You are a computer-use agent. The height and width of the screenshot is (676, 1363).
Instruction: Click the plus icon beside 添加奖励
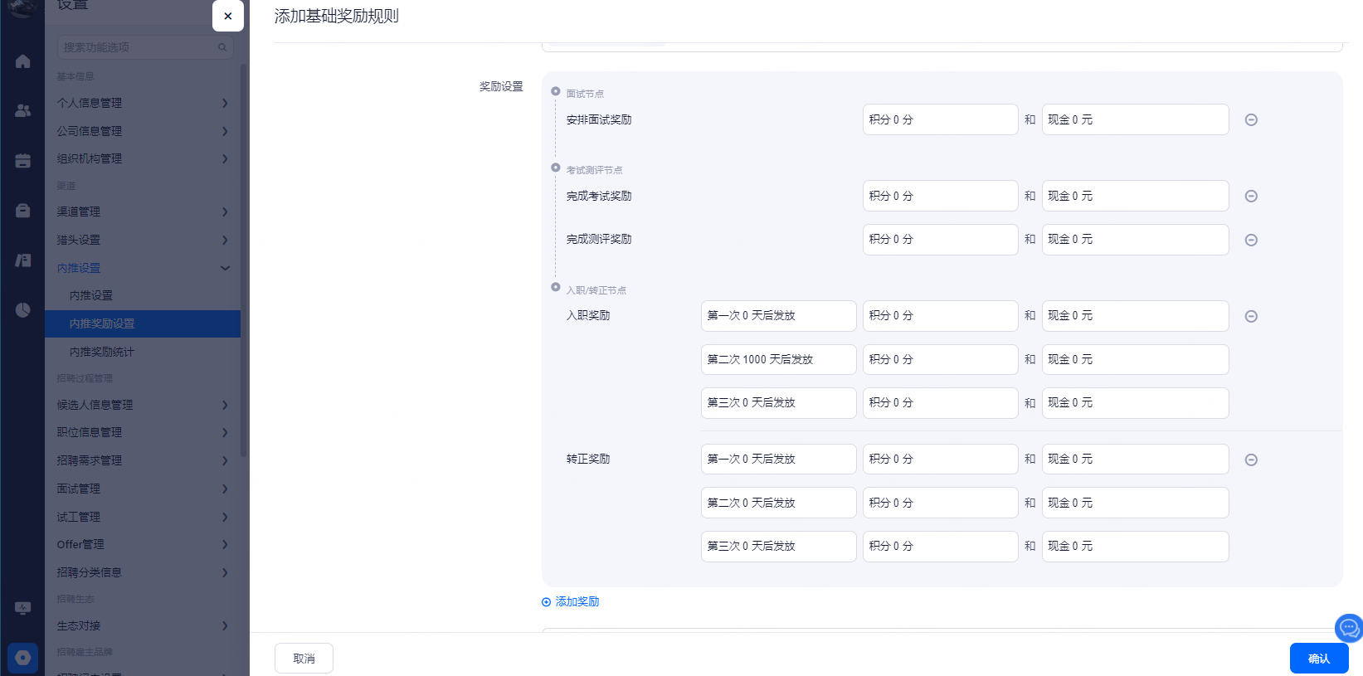(x=546, y=602)
